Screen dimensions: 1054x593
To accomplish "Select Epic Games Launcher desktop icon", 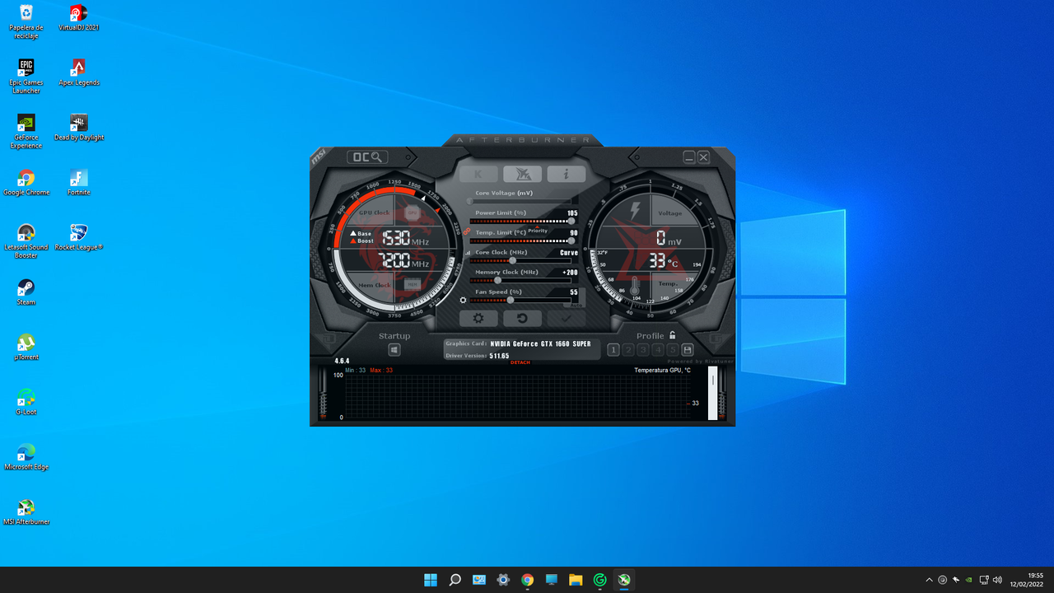I will 26,77.
